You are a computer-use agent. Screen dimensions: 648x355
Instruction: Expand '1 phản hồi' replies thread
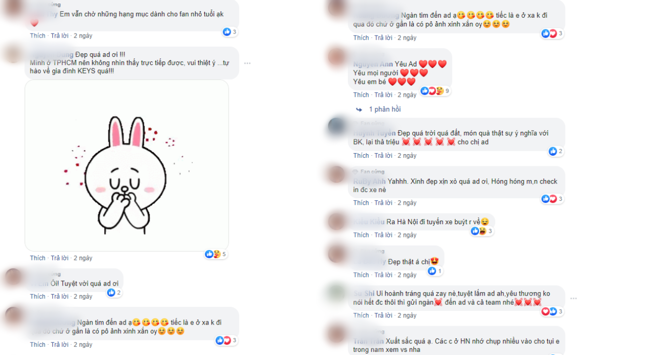[x=385, y=109]
